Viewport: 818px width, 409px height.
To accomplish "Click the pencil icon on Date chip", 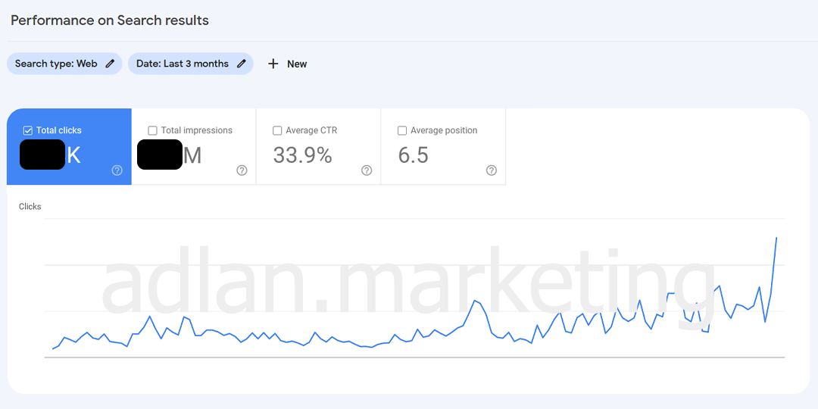I will 242,64.
